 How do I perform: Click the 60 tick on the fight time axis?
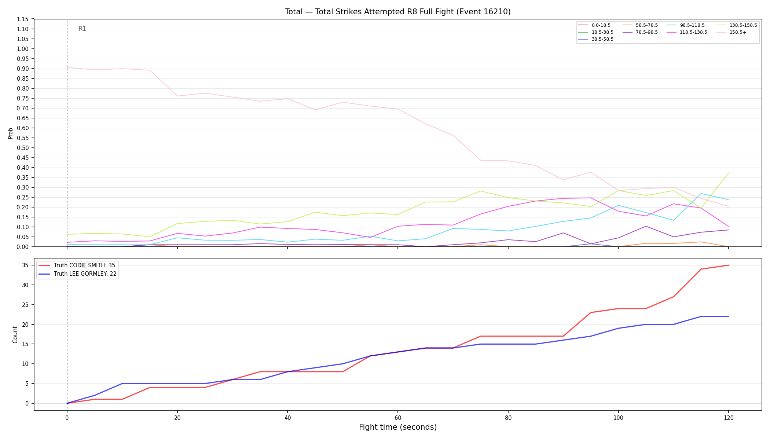tap(398, 417)
